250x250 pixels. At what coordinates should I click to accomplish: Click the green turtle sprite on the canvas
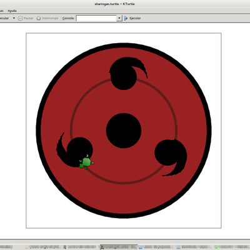86,162
